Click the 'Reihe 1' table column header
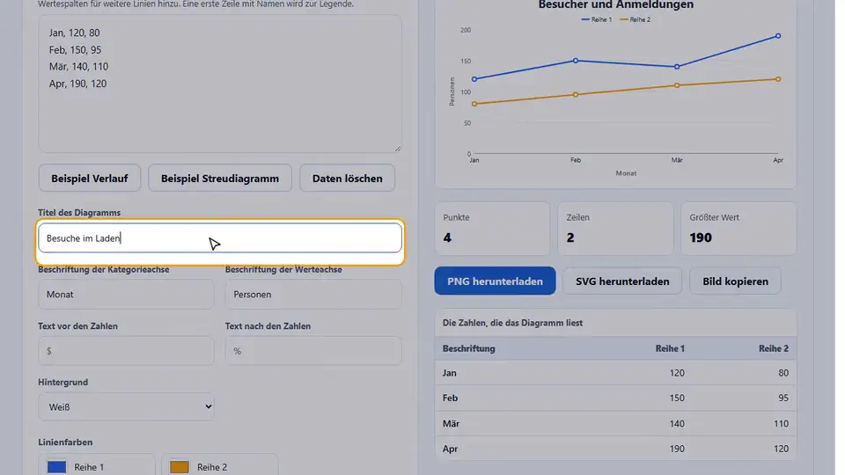The image size is (845, 475). [x=670, y=348]
